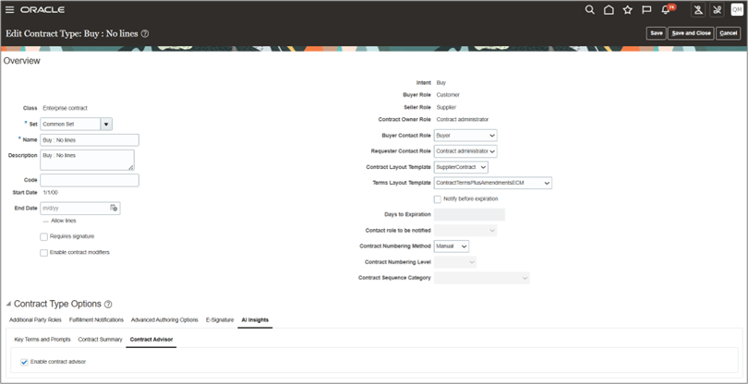Click Save and Close button
The width and height of the screenshot is (748, 384).
pos(691,33)
